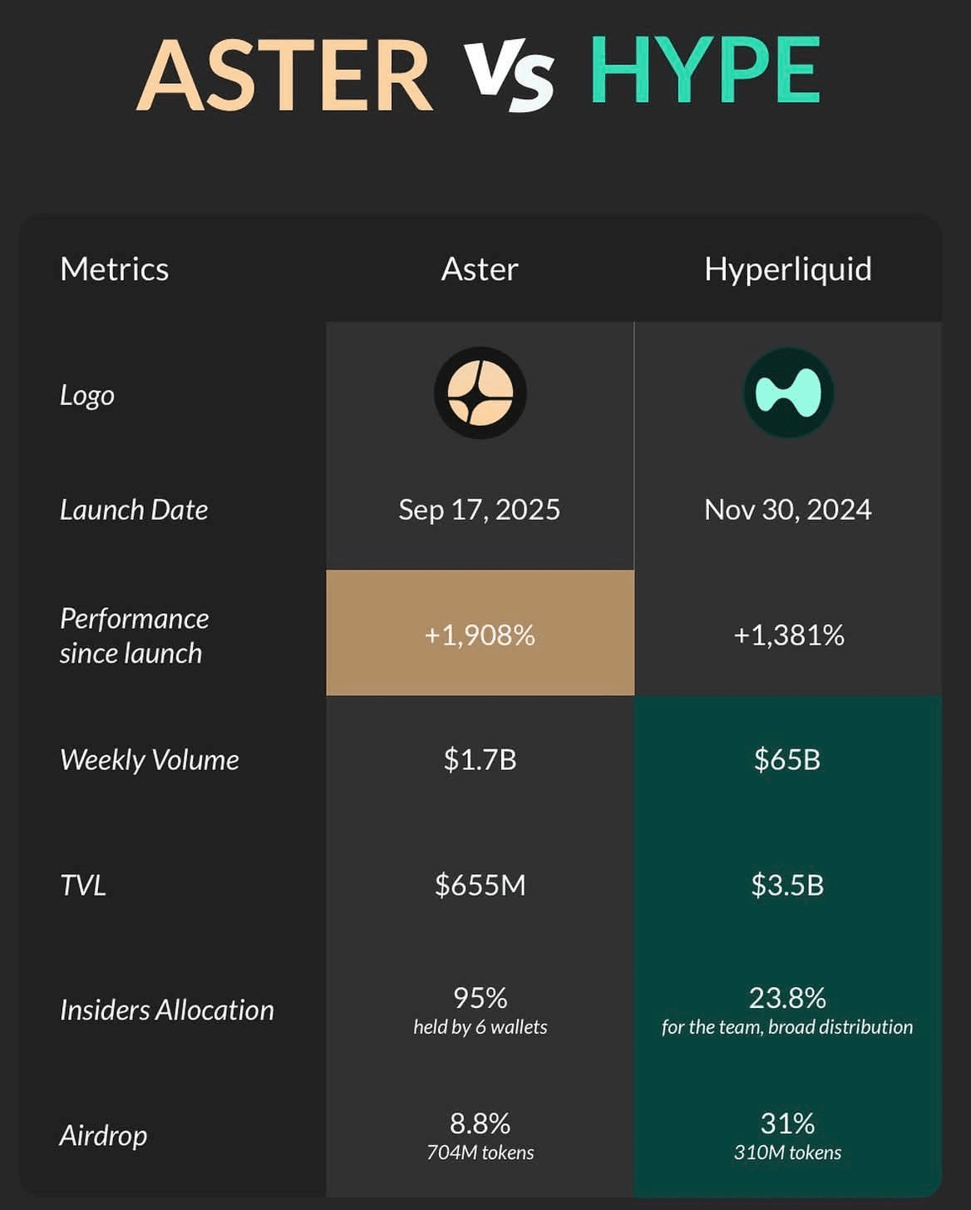The image size is (971, 1210).
Task: Click the highlighted +1,908% performance cell
Action: tap(480, 633)
